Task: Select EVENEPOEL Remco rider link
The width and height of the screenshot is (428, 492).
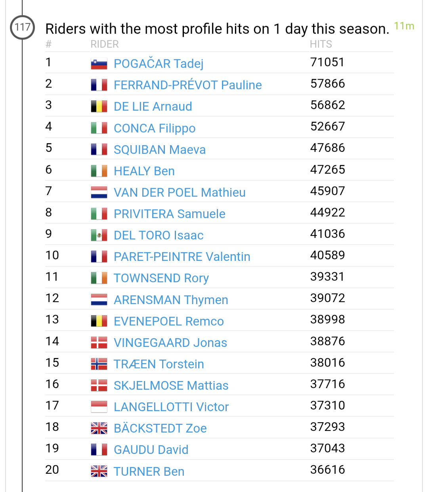Action: [x=168, y=321]
